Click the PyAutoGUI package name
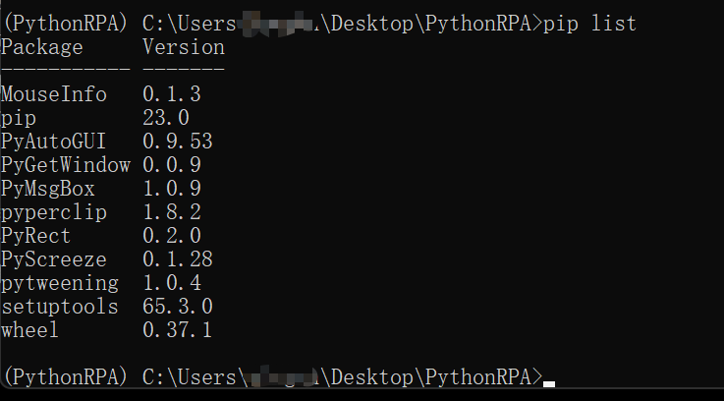This screenshot has height=401, width=724. pos(54,142)
